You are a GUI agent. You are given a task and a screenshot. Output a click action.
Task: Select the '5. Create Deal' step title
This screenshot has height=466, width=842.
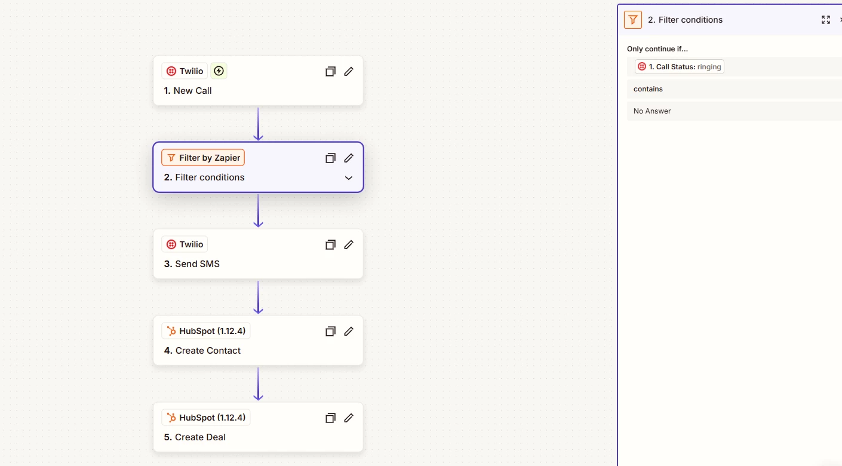point(195,437)
